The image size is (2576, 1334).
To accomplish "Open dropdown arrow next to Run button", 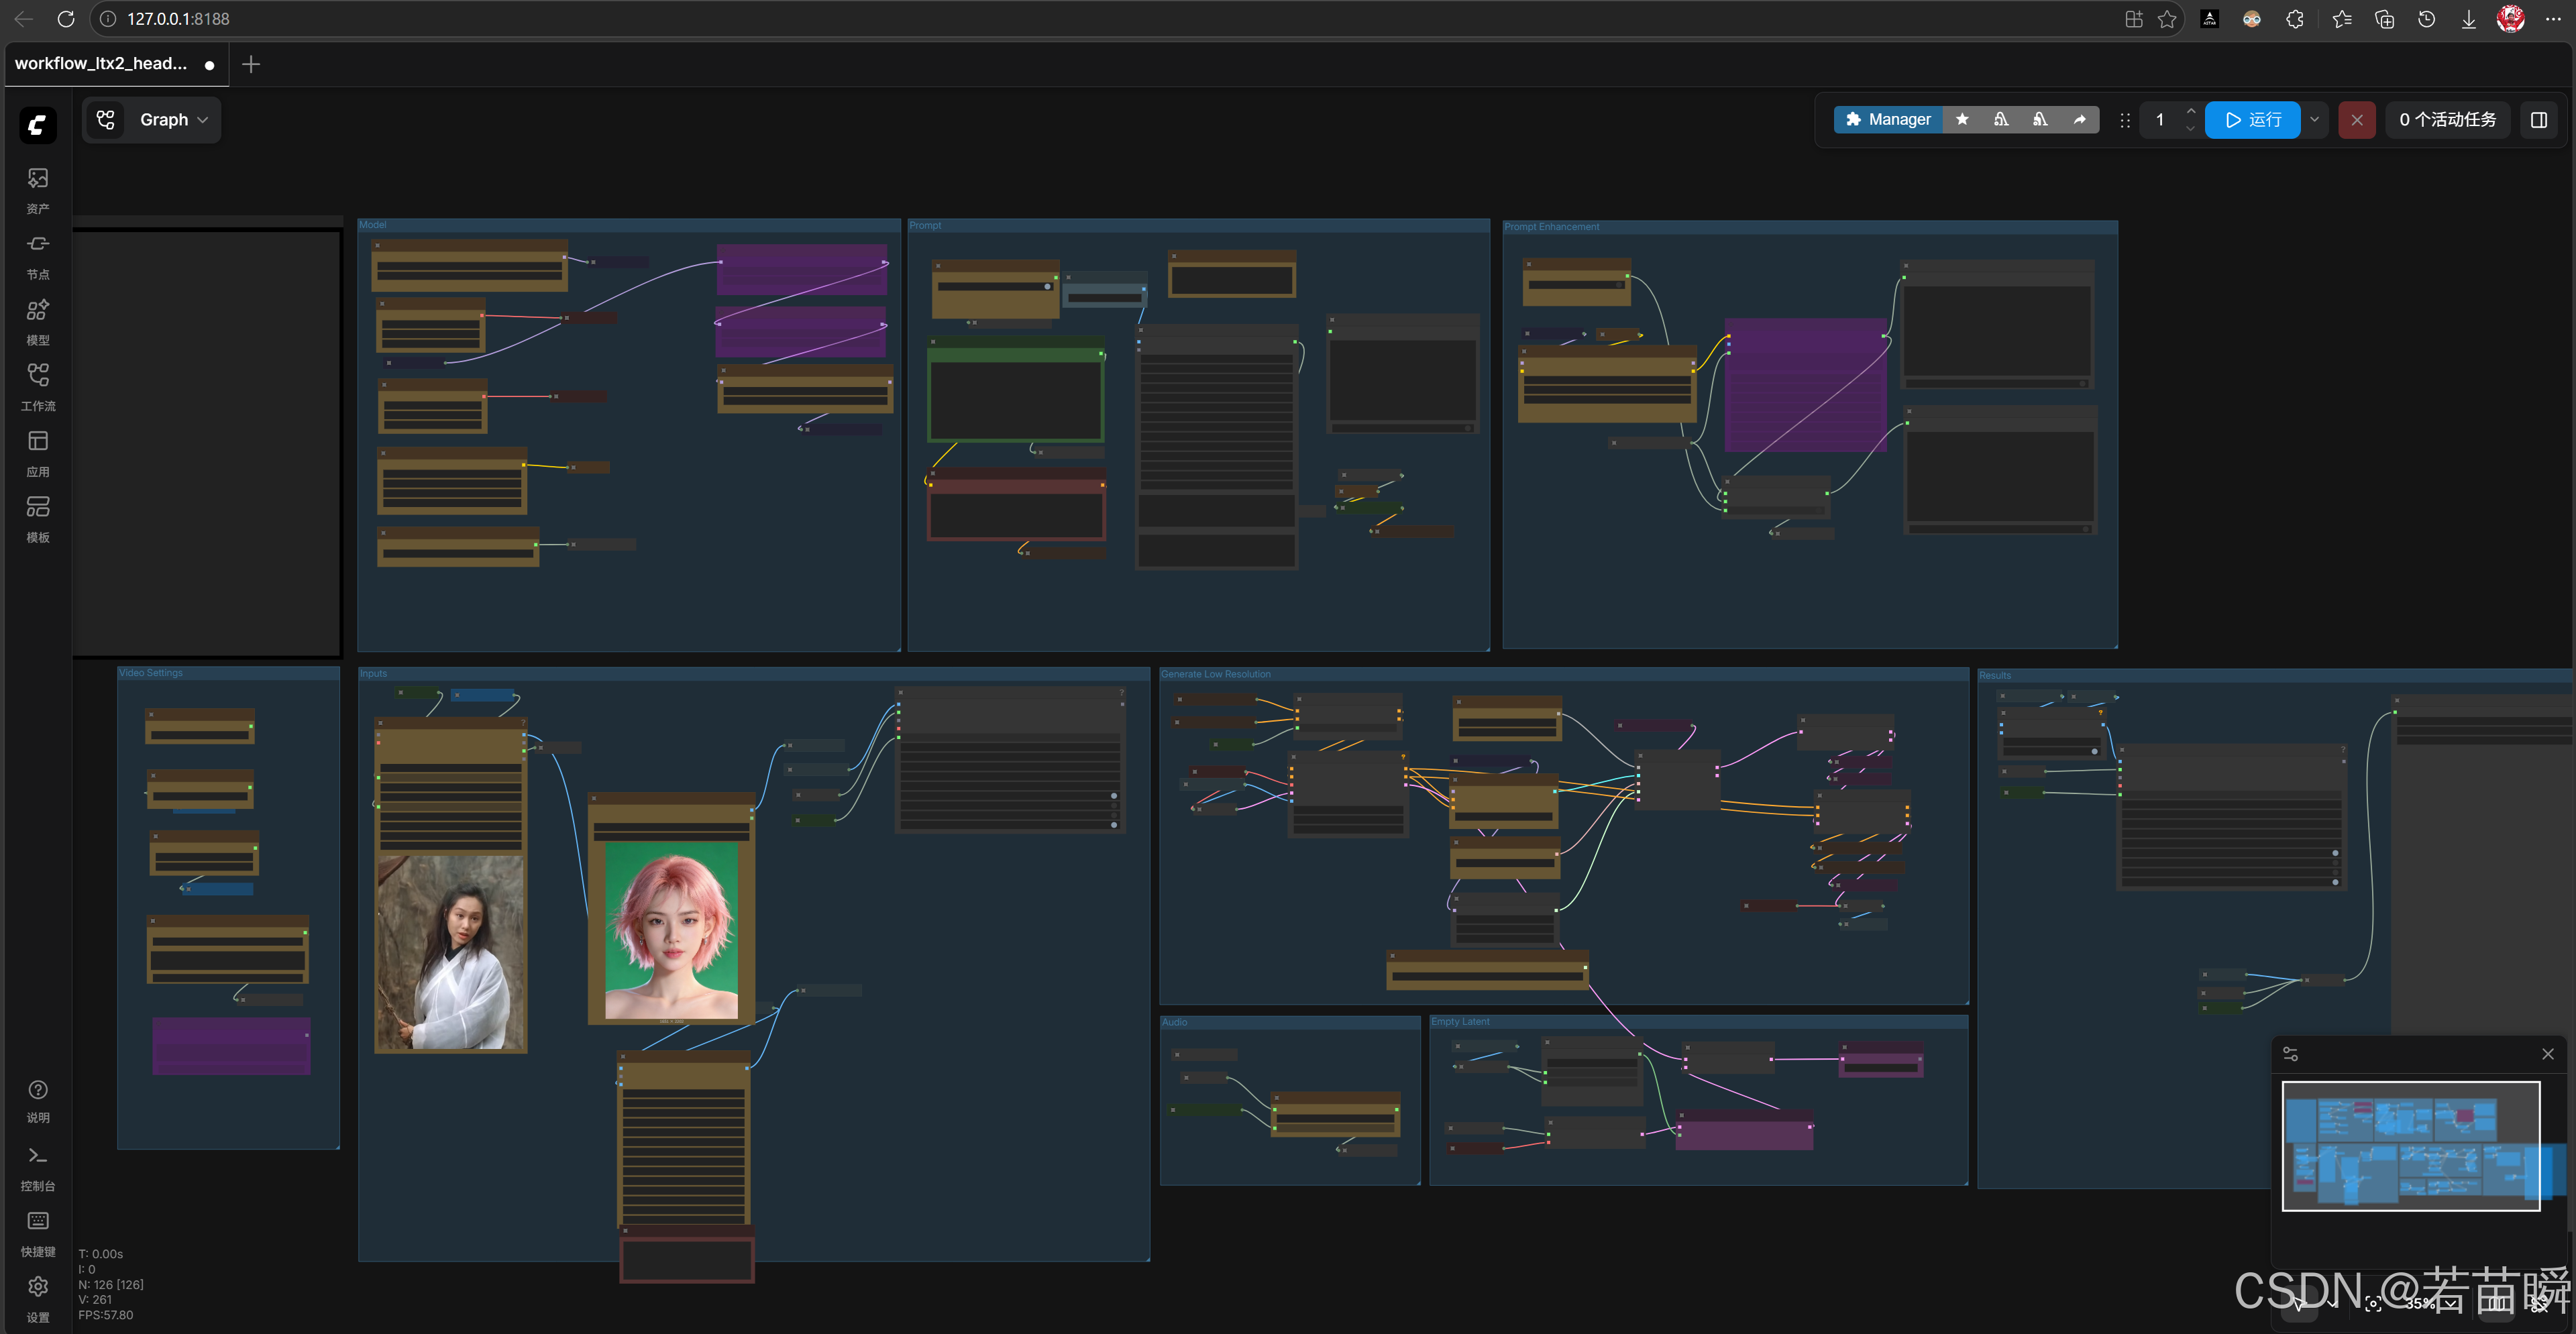I will pyautogui.click(x=2314, y=120).
